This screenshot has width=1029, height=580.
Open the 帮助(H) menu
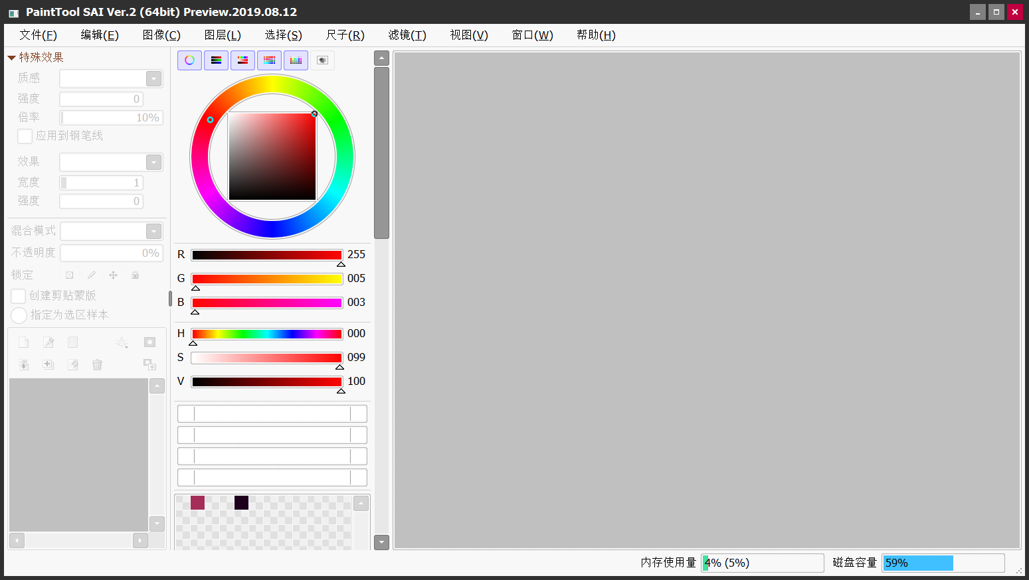pyautogui.click(x=596, y=35)
